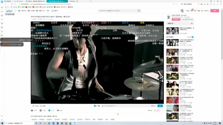Open the first recommended video thumbnail under autoplay

[173, 42]
